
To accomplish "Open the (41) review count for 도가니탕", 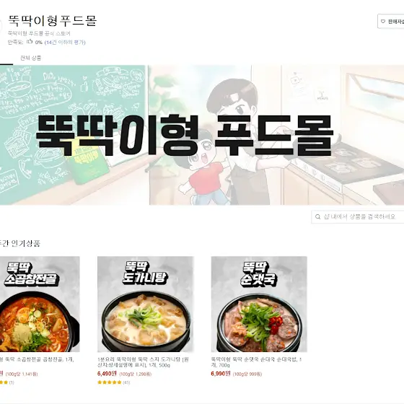I will (x=126, y=382).
